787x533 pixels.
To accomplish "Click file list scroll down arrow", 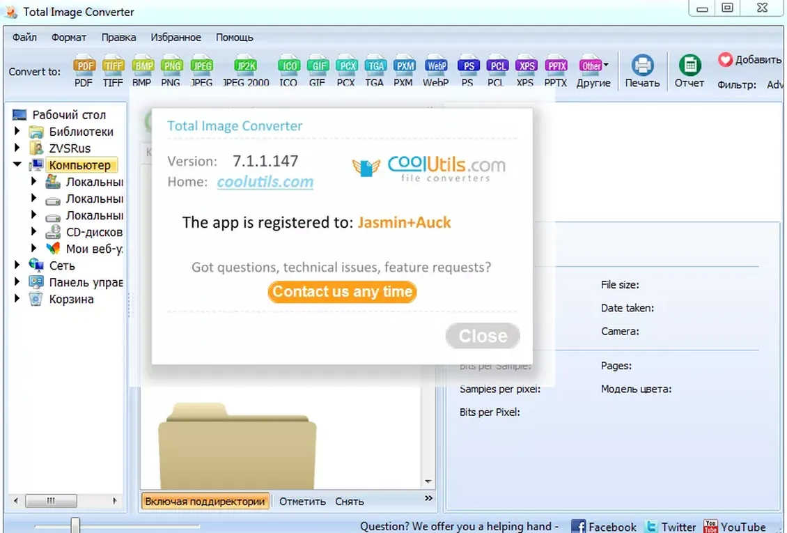I will [x=428, y=481].
